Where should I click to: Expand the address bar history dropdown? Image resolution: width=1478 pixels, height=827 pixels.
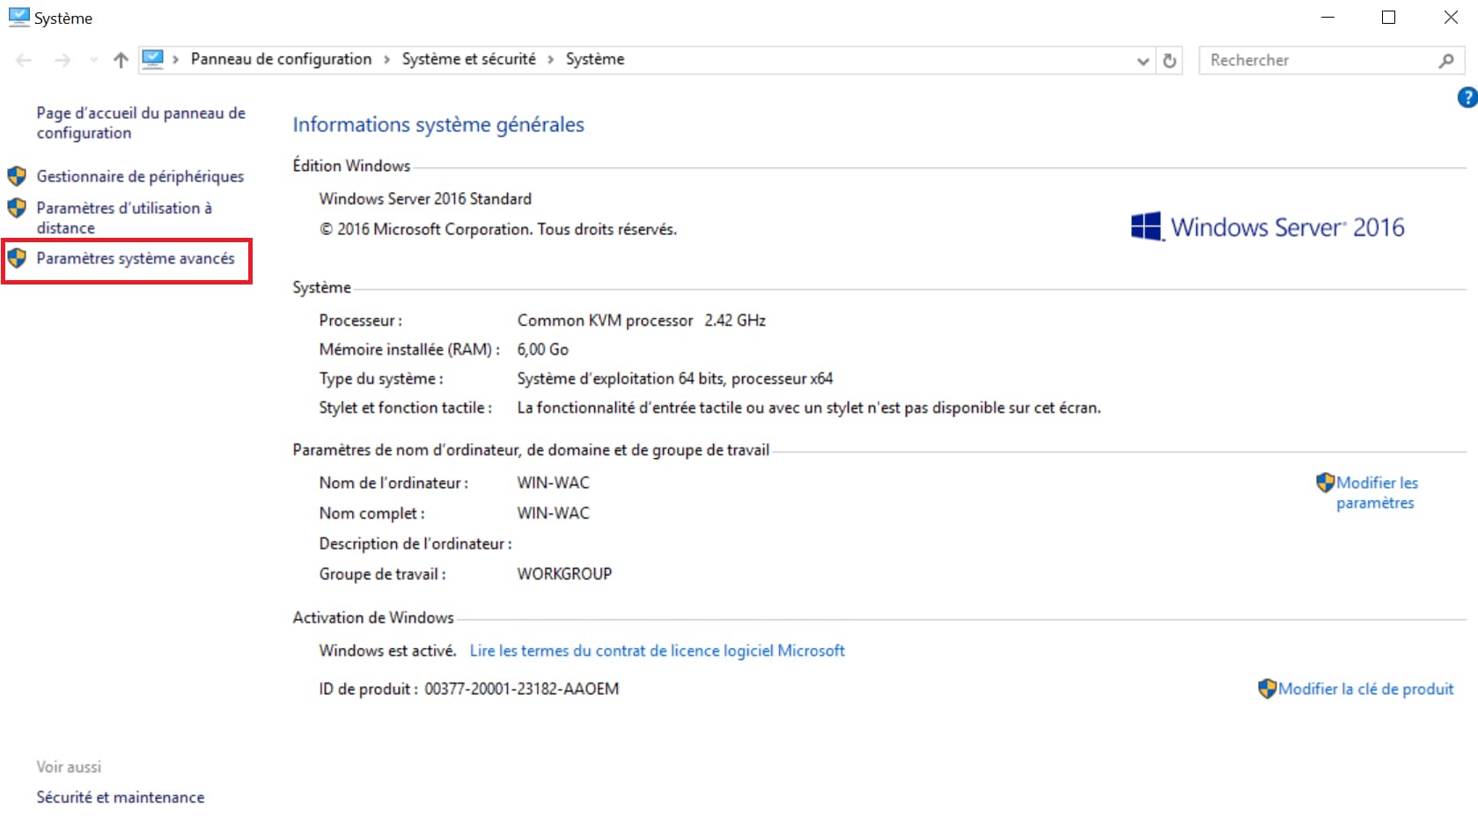(x=1143, y=61)
